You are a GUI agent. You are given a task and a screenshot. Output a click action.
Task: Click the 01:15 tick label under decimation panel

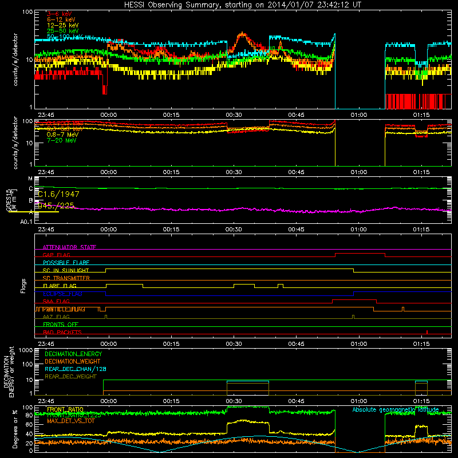(421, 401)
